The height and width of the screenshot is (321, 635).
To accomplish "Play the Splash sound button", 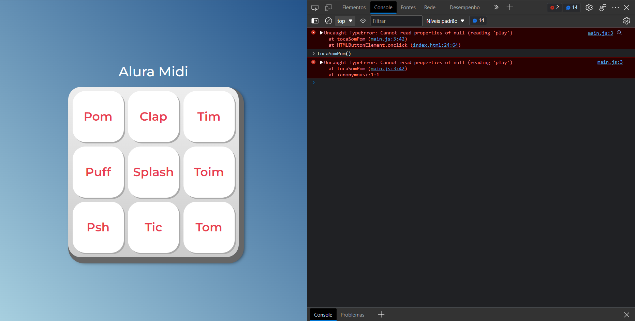I will 153,172.
